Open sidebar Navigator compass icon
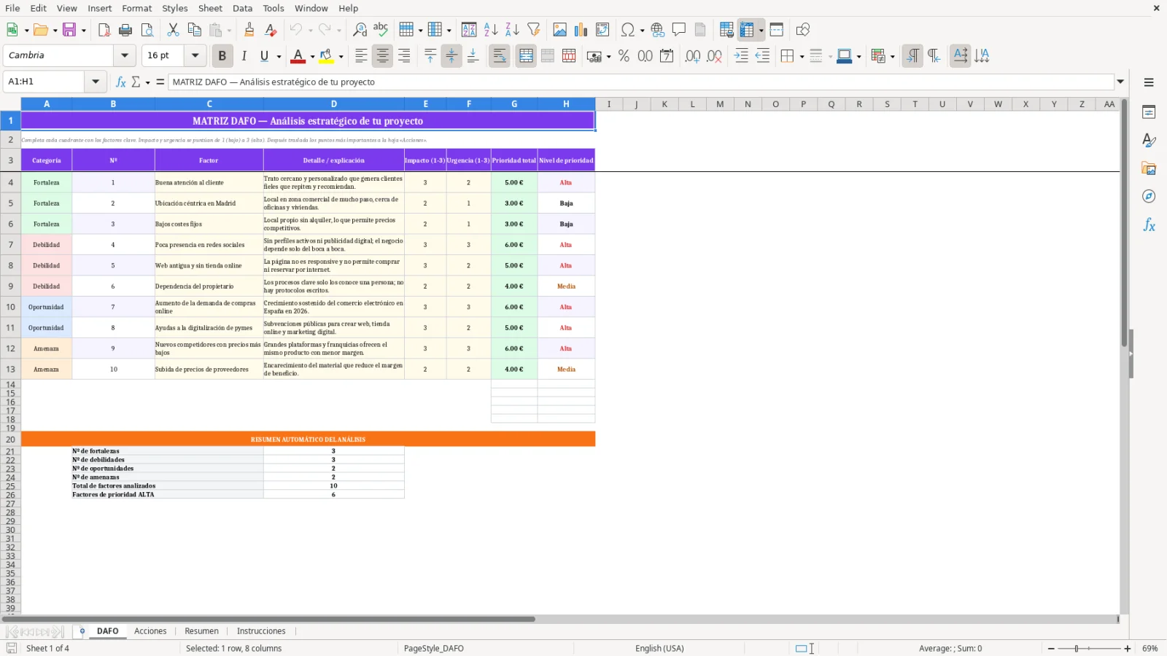The height and width of the screenshot is (656, 1167). point(1149,197)
